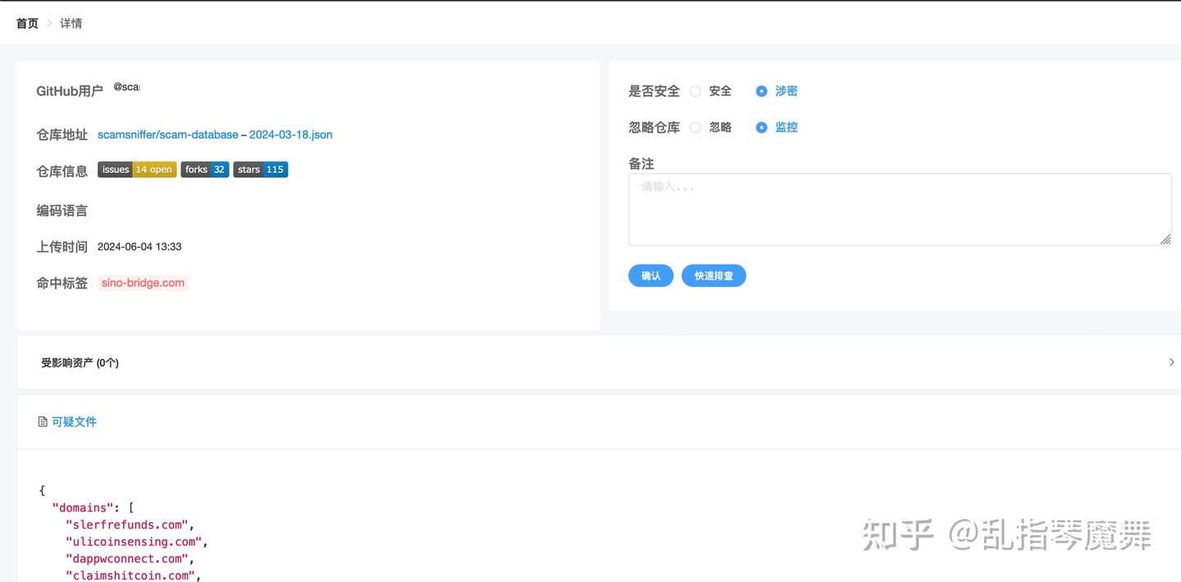1181x582 pixels.
Task: Click the stars 115 badge
Action: click(x=260, y=170)
